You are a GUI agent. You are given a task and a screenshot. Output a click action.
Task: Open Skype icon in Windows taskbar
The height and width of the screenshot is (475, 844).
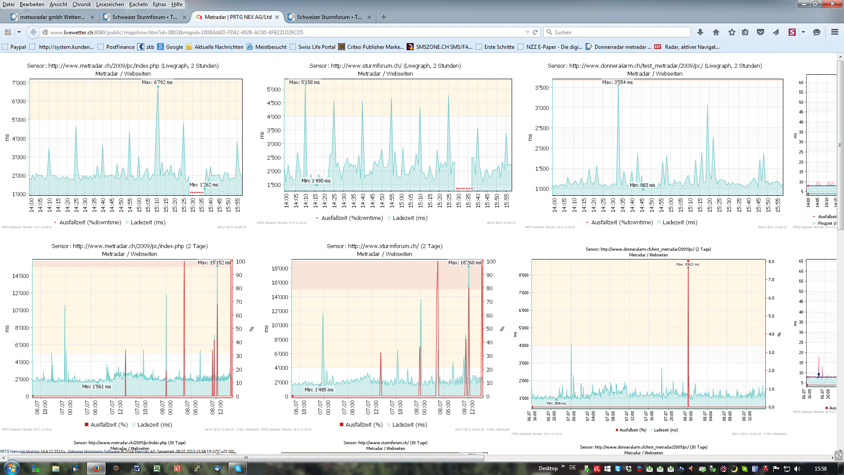tap(238, 468)
